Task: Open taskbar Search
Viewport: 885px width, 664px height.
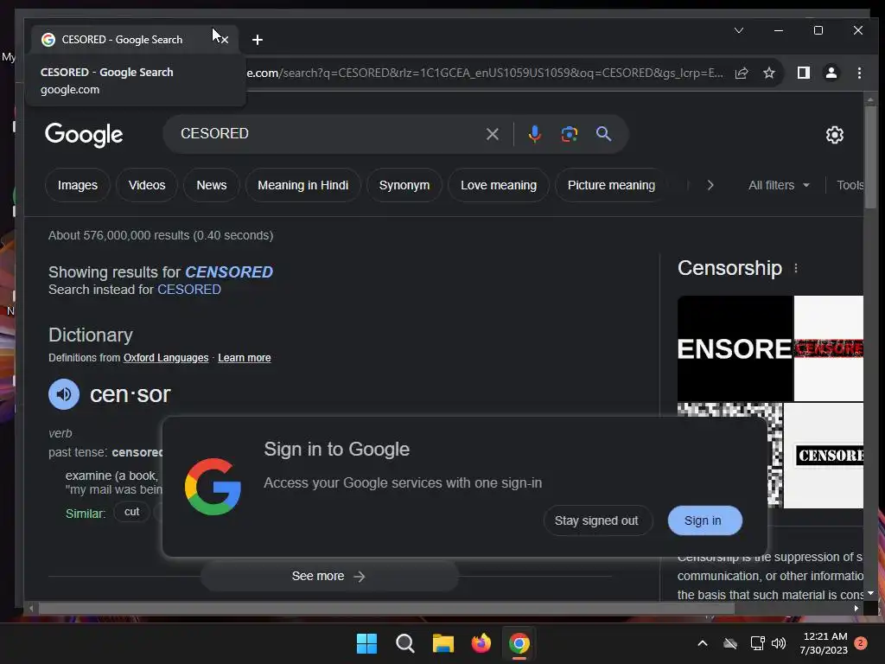Action: (404, 643)
